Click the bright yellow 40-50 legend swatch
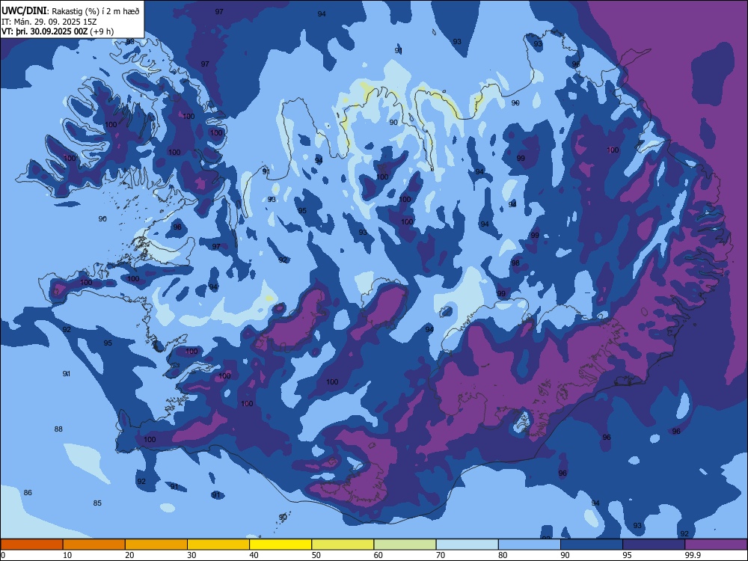Screen dimensions: 748x561 click(280, 545)
